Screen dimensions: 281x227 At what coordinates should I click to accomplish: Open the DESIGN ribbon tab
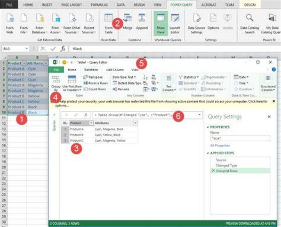click(x=250, y=5)
